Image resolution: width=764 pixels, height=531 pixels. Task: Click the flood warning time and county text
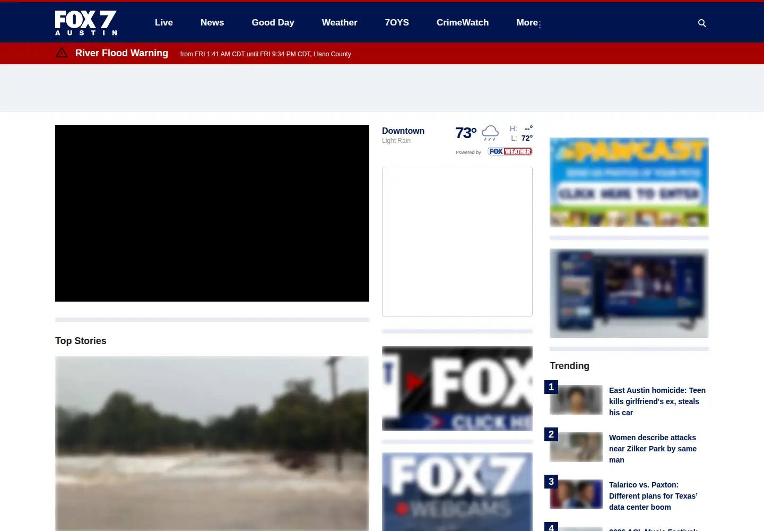click(x=265, y=54)
